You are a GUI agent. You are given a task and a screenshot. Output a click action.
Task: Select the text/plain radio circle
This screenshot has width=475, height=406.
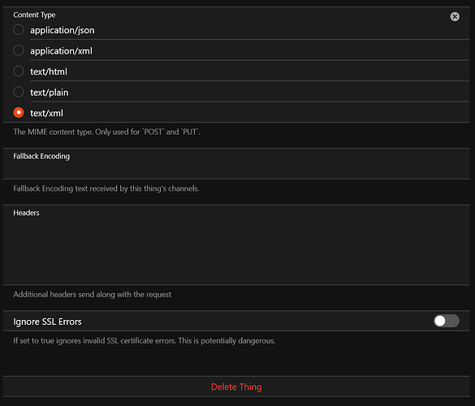19,92
